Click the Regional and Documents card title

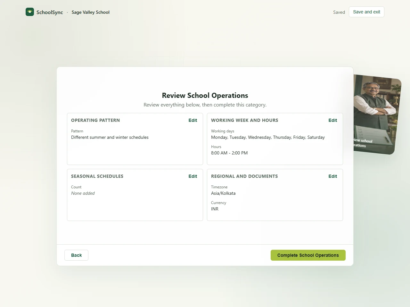click(x=244, y=176)
